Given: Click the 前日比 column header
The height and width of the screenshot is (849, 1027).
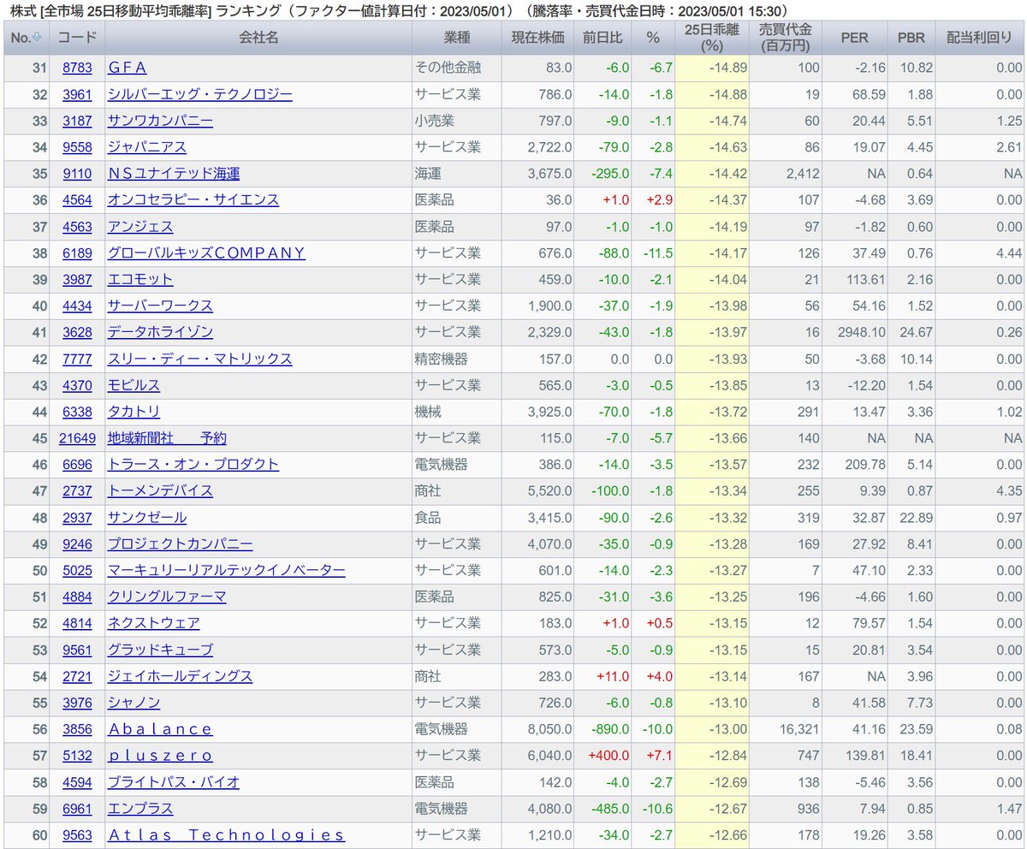Looking at the screenshot, I should click(x=603, y=39).
